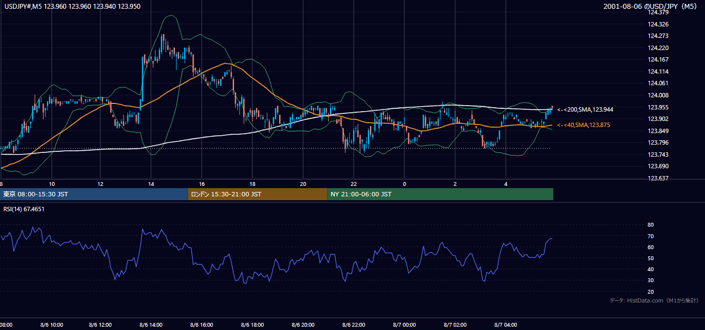The height and width of the screenshot is (330, 705).
Task: Select the NY 21:00-06:00 JST session bar
Action: [440, 194]
